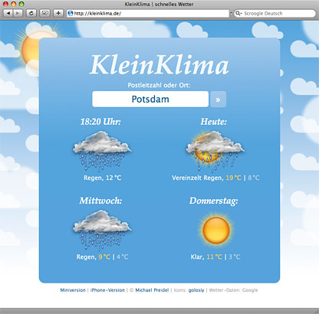Image resolution: width=319 pixels, height=314 pixels.
Task: Click the Web Clip toolbar button
Action: tap(45, 13)
